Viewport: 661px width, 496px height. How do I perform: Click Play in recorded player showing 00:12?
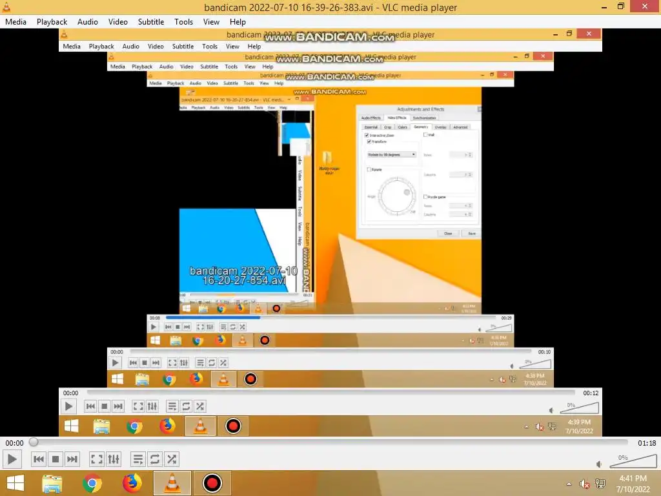click(x=68, y=407)
